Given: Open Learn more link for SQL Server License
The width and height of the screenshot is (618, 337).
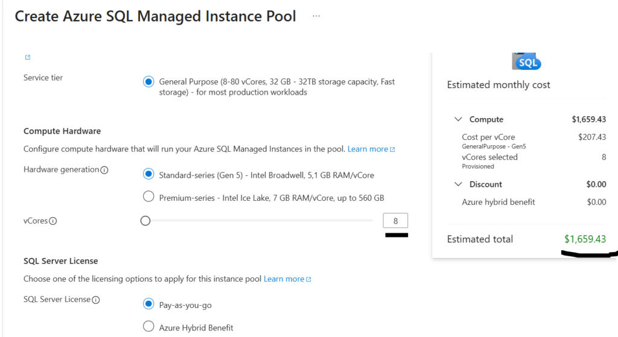Looking at the screenshot, I should (x=287, y=279).
